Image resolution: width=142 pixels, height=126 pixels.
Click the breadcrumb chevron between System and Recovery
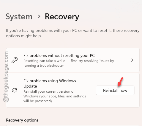pyautogui.click(x=39, y=16)
